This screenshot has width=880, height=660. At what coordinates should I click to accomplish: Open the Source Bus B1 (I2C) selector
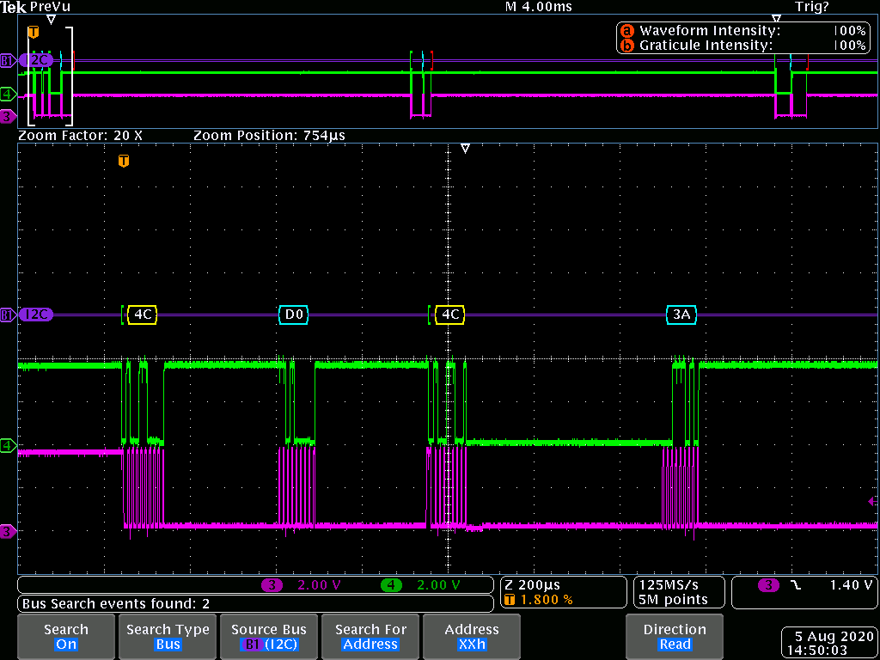(x=268, y=637)
